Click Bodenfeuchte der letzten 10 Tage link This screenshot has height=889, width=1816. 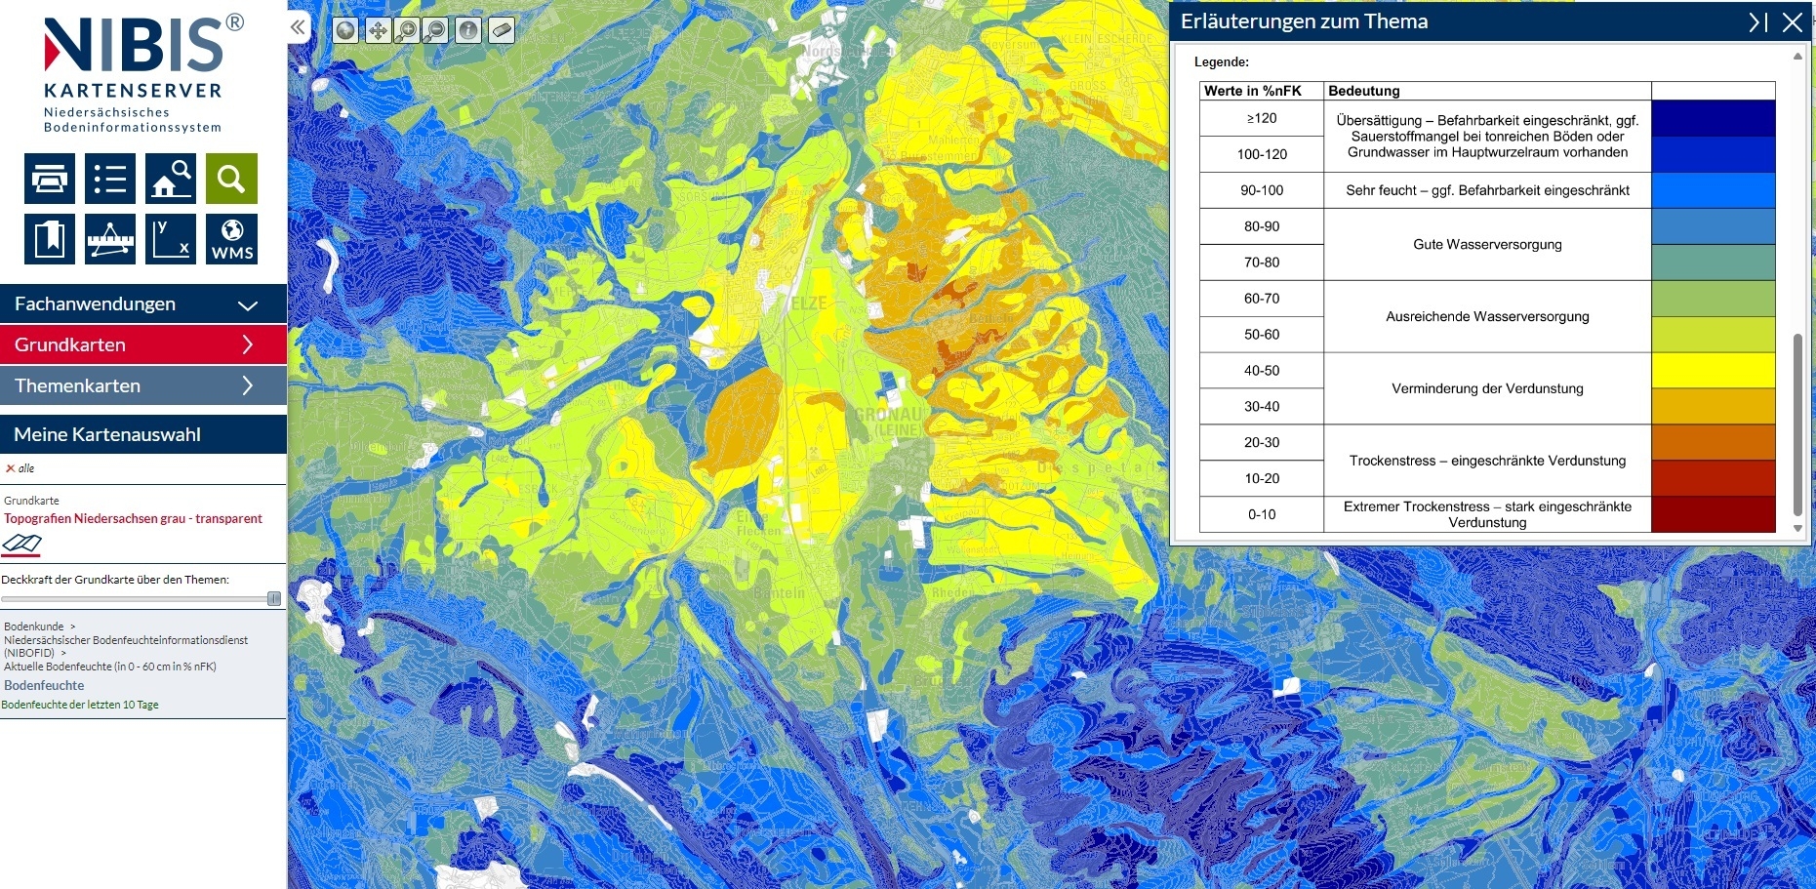tap(80, 705)
